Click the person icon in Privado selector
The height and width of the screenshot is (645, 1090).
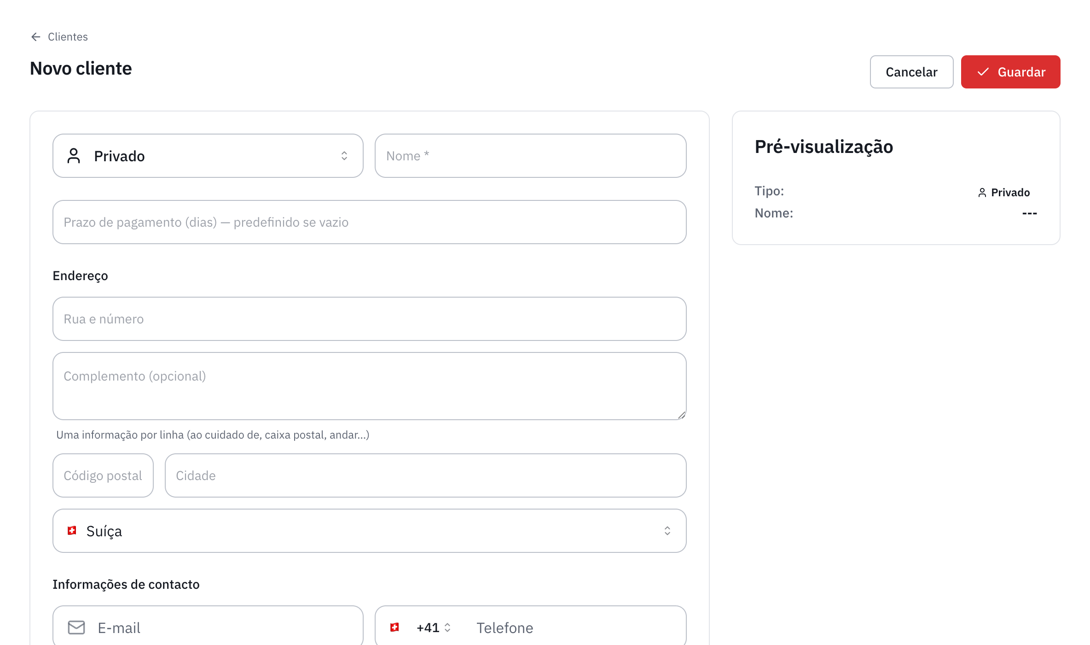coord(74,156)
